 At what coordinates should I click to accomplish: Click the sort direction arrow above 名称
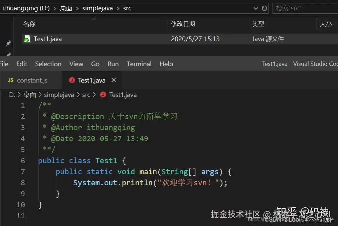[94, 19]
